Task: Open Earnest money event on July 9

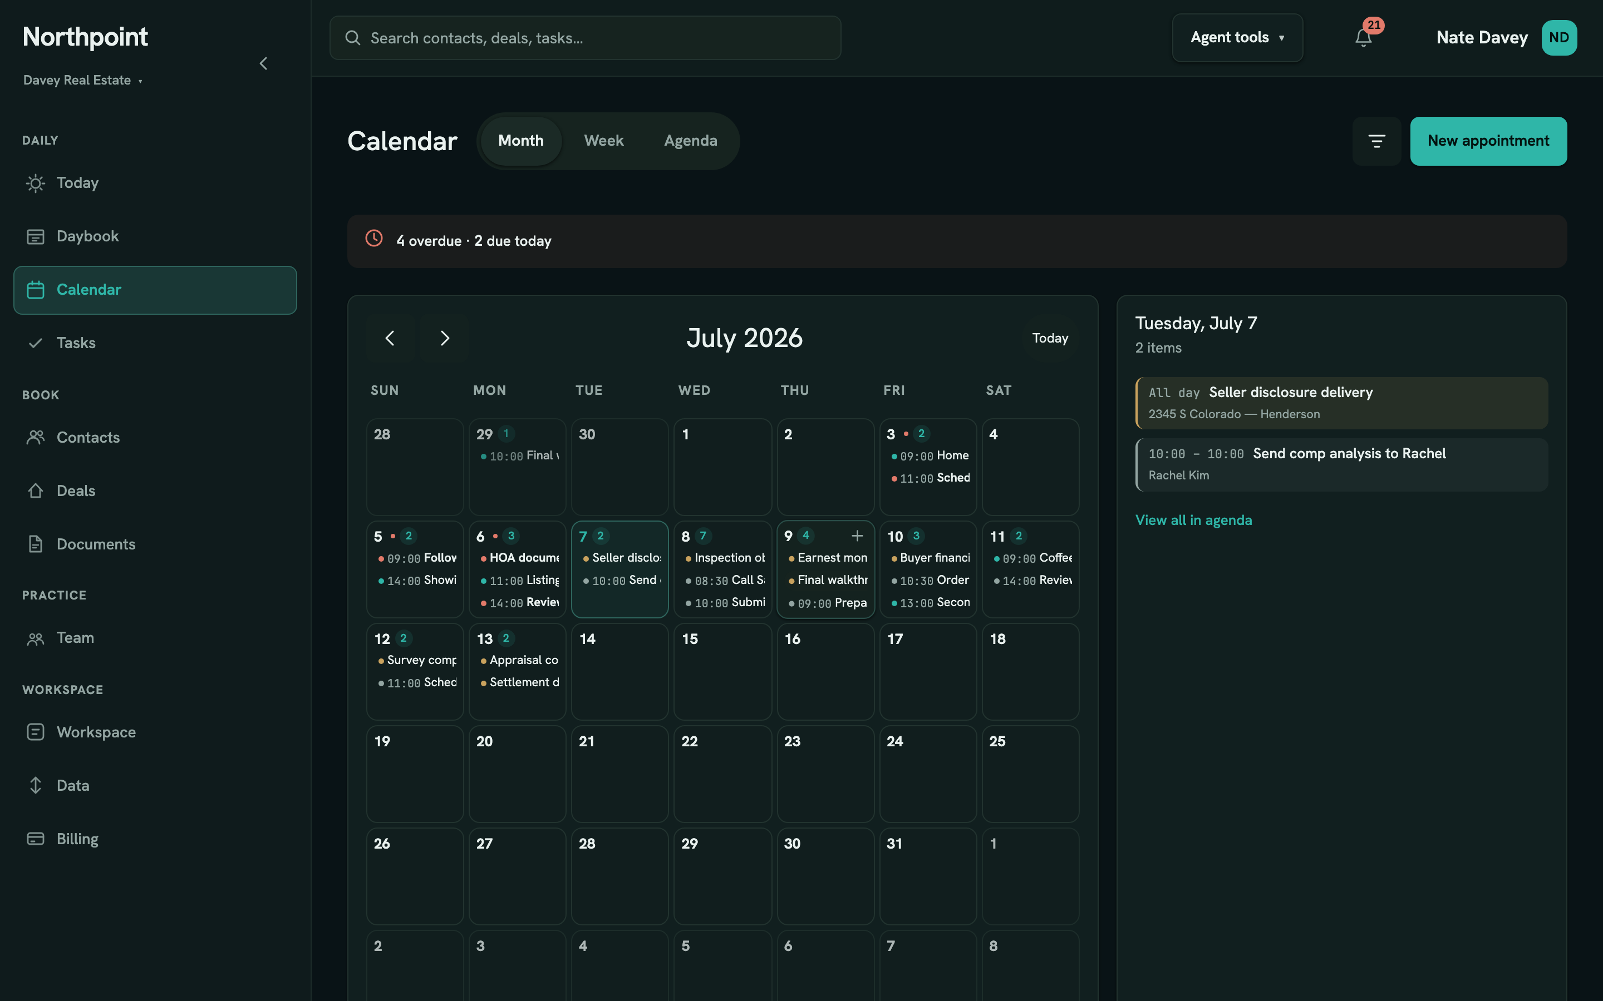Action: [827, 558]
